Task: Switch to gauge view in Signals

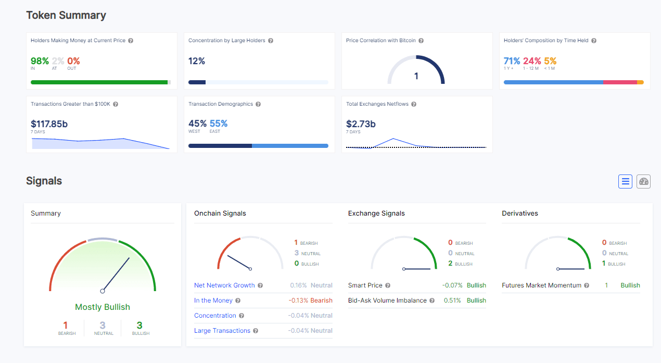Action: (644, 181)
